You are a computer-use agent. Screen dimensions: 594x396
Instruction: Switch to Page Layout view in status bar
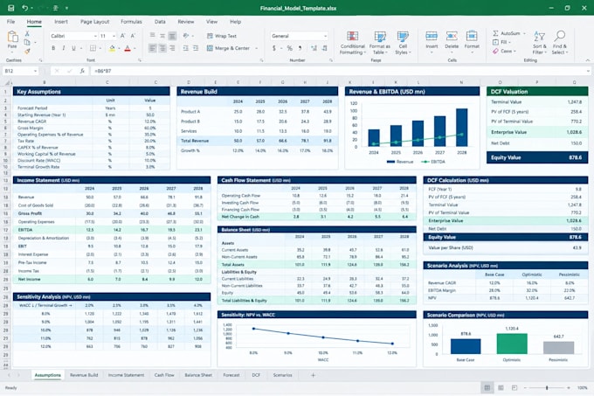pyautogui.click(x=501, y=387)
